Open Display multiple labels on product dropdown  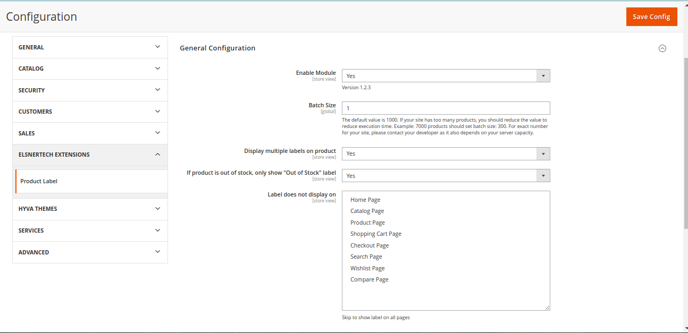tap(446, 153)
